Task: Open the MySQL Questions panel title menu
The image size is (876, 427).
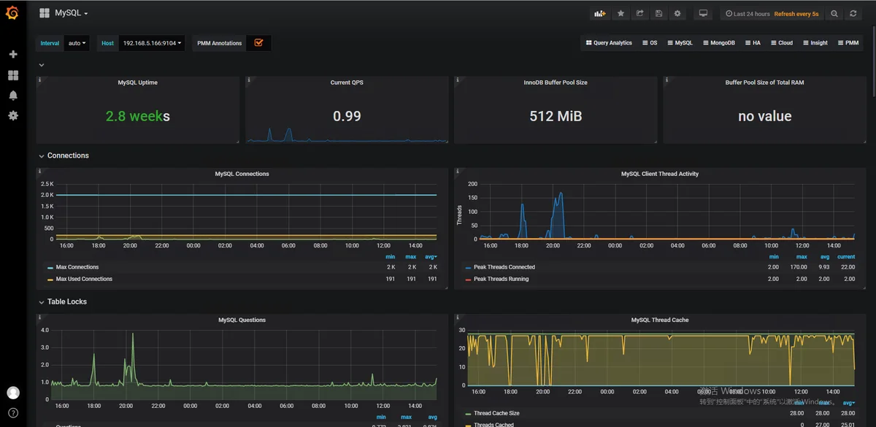Action: [242, 320]
